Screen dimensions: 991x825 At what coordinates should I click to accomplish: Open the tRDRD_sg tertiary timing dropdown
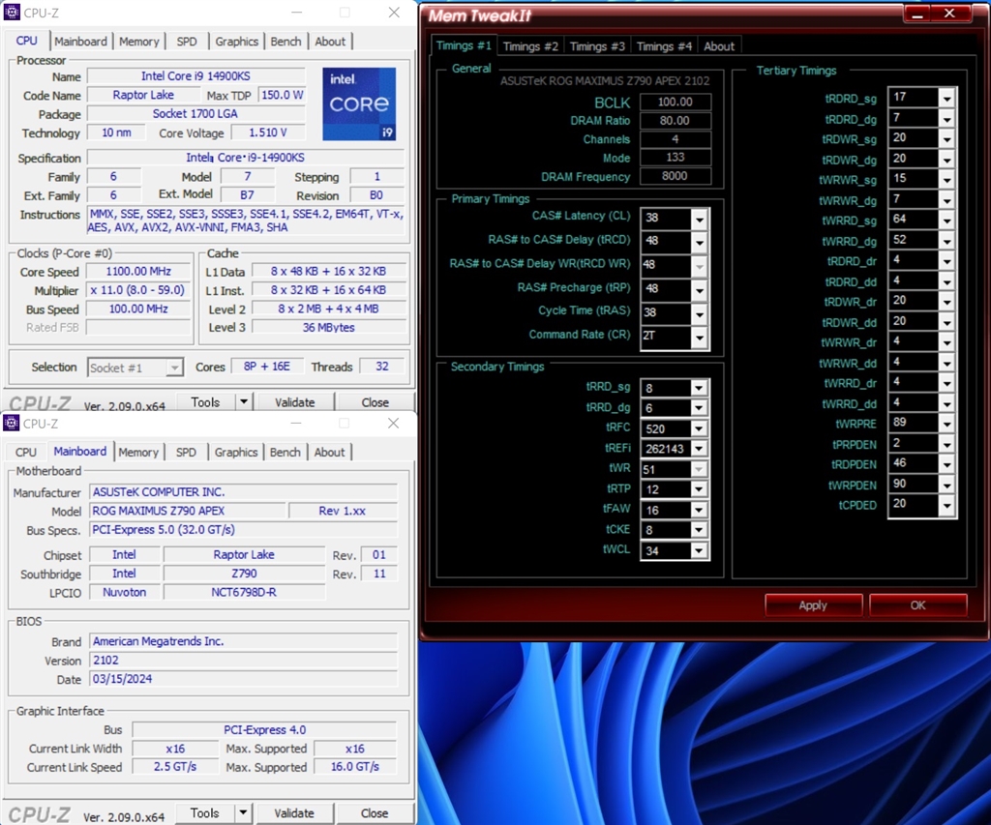click(x=946, y=98)
